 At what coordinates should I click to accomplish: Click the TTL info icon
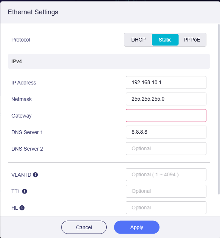click(x=25, y=191)
